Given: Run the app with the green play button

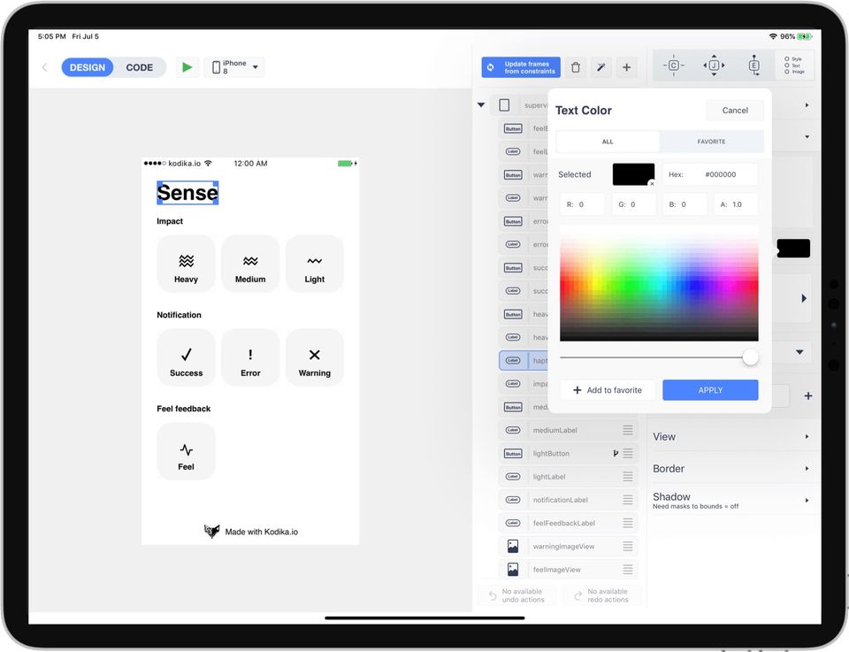Looking at the screenshot, I should tap(187, 67).
